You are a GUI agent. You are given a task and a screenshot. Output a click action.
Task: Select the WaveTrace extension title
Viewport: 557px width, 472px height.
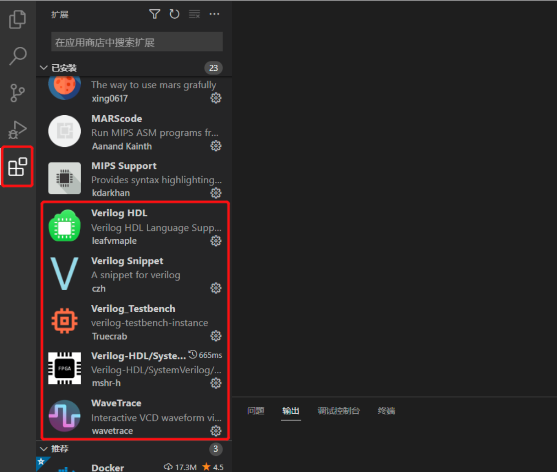(116, 403)
